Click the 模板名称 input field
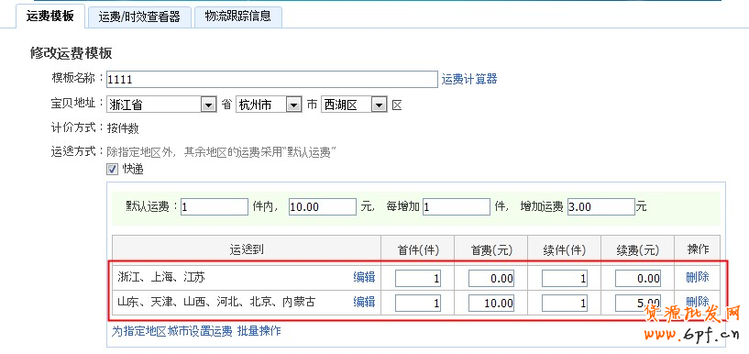This screenshot has height=354, width=749. [271, 79]
